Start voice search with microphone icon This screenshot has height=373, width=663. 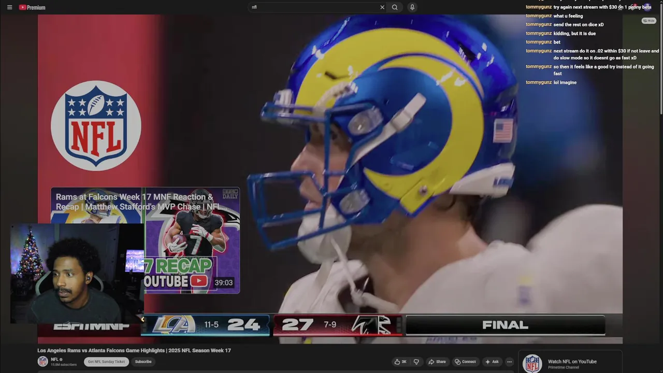[x=412, y=7]
